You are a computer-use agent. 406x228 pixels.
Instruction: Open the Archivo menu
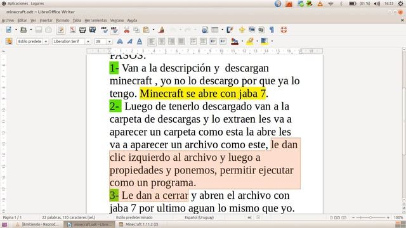pos(8,20)
